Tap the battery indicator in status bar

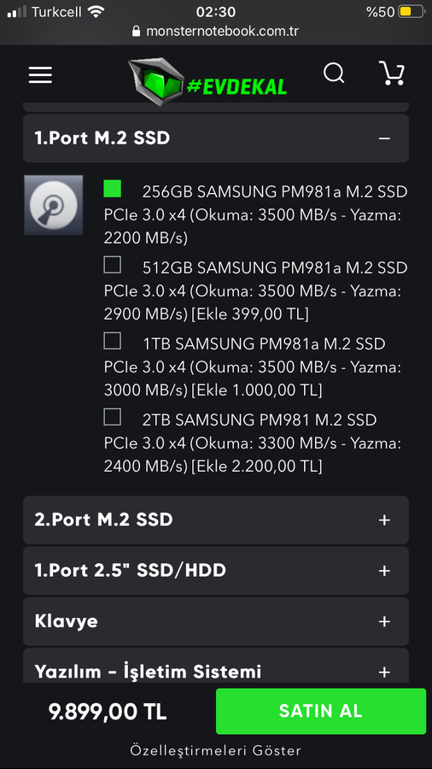click(411, 12)
